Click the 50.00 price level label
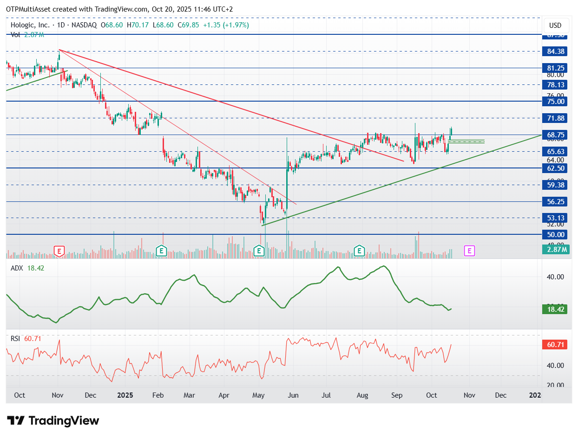578x438 pixels. tap(555, 235)
